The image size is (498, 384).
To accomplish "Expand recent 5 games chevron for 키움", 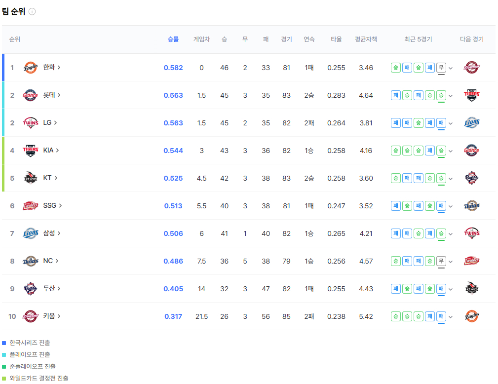I will [451, 317].
